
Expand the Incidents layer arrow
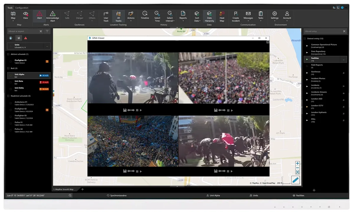click(307, 87)
